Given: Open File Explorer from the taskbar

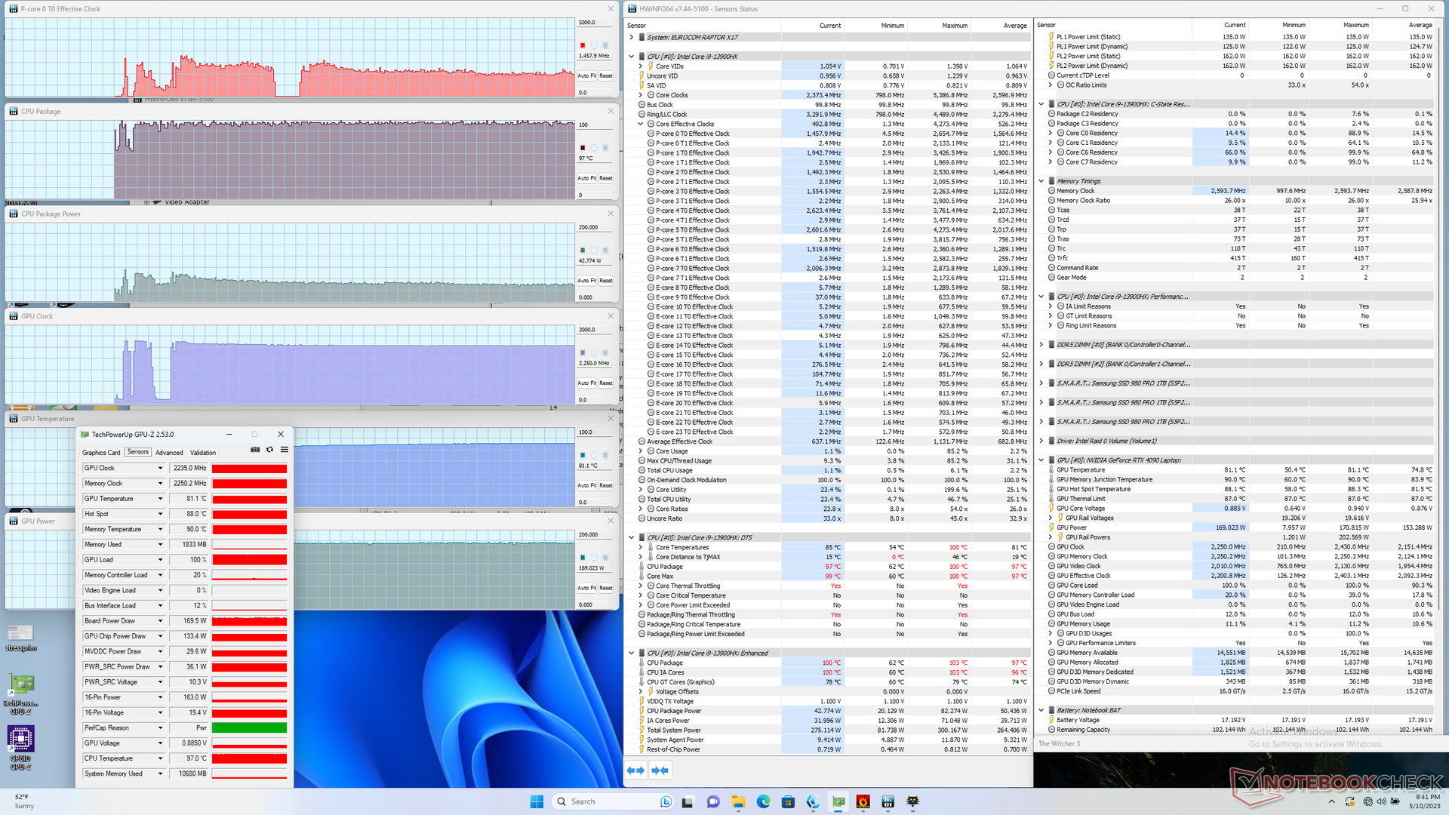Looking at the screenshot, I should pyautogui.click(x=738, y=801).
